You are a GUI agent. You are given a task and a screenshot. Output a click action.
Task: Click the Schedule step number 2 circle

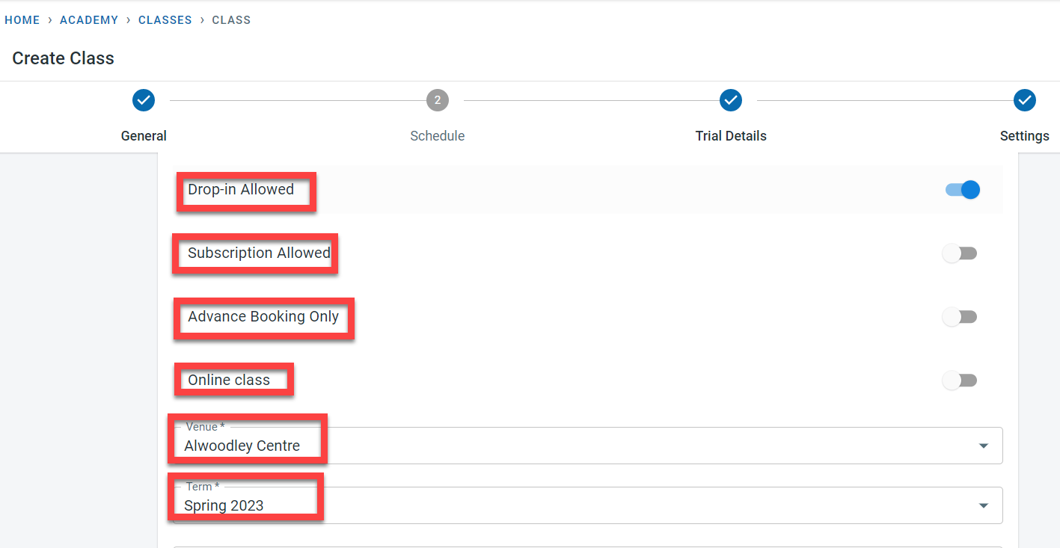tap(438, 100)
